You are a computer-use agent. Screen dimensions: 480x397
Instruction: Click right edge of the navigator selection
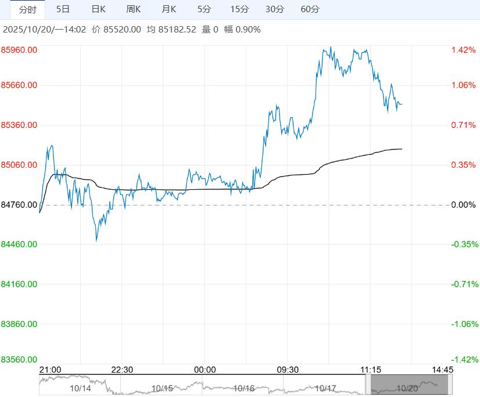tap(450, 385)
